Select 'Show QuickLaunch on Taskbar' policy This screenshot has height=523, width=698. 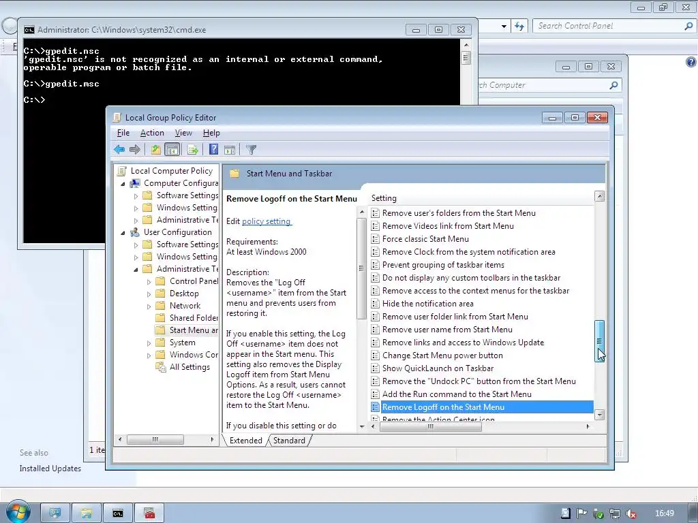click(x=438, y=368)
